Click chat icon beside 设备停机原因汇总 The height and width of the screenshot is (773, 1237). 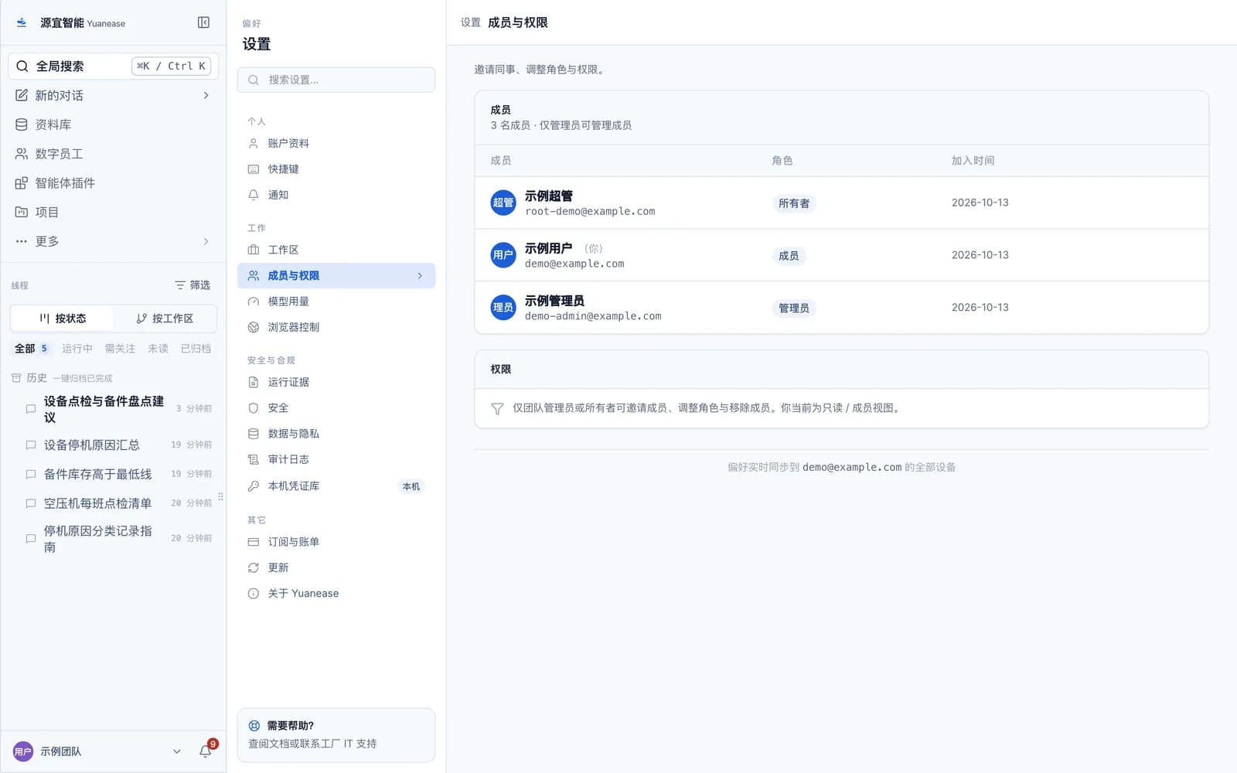point(31,445)
